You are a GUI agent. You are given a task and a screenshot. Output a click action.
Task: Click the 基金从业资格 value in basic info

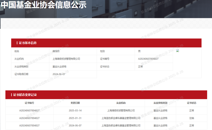click(x=59, y=66)
